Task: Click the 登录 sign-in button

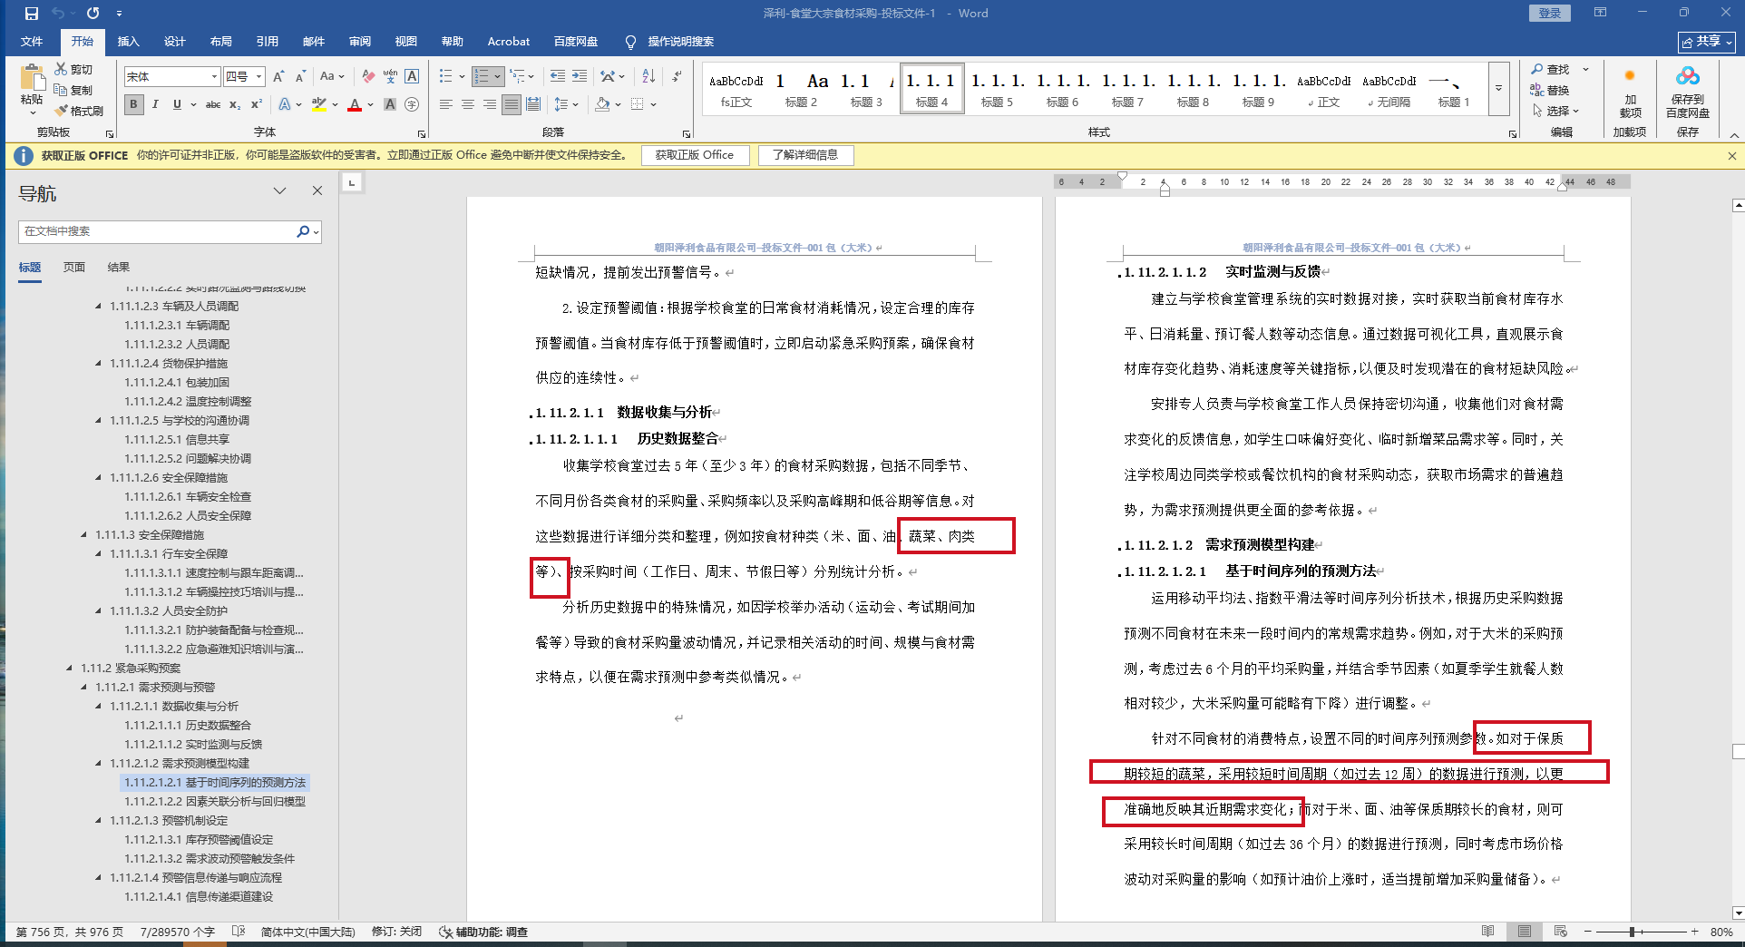Action: point(1550,14)
